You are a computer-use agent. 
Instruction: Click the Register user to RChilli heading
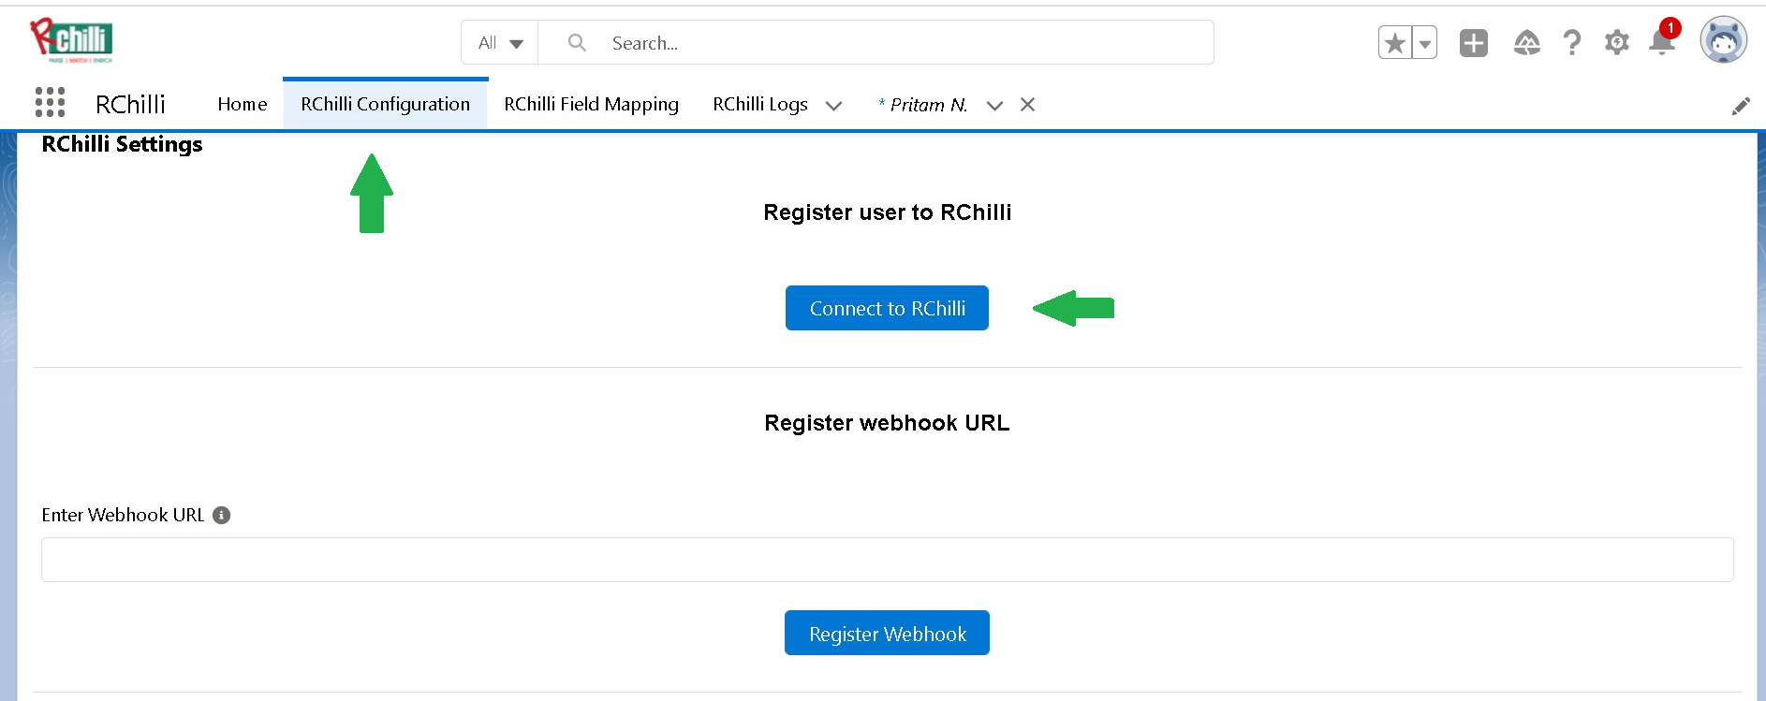(x=887, y=212)
